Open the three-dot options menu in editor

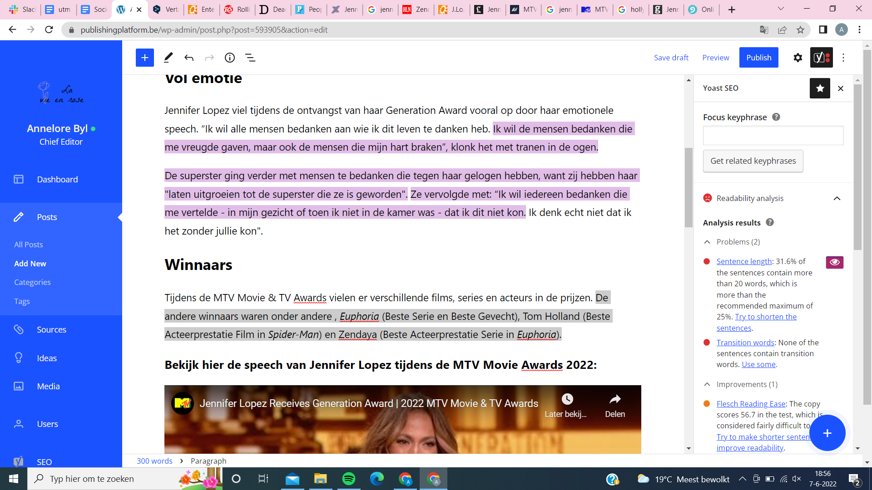tap(843, 58)
